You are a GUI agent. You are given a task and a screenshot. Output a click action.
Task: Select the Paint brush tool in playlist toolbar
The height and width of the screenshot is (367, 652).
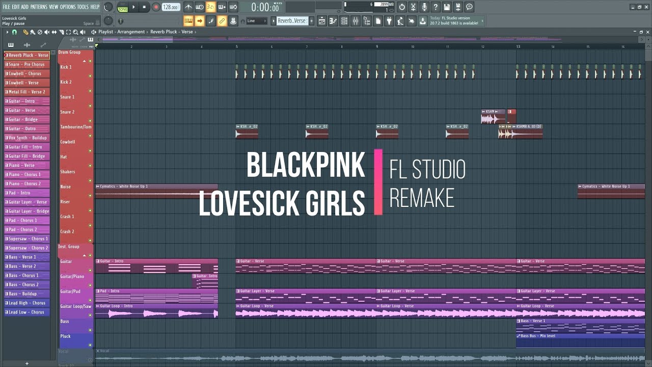click(33, 32)
